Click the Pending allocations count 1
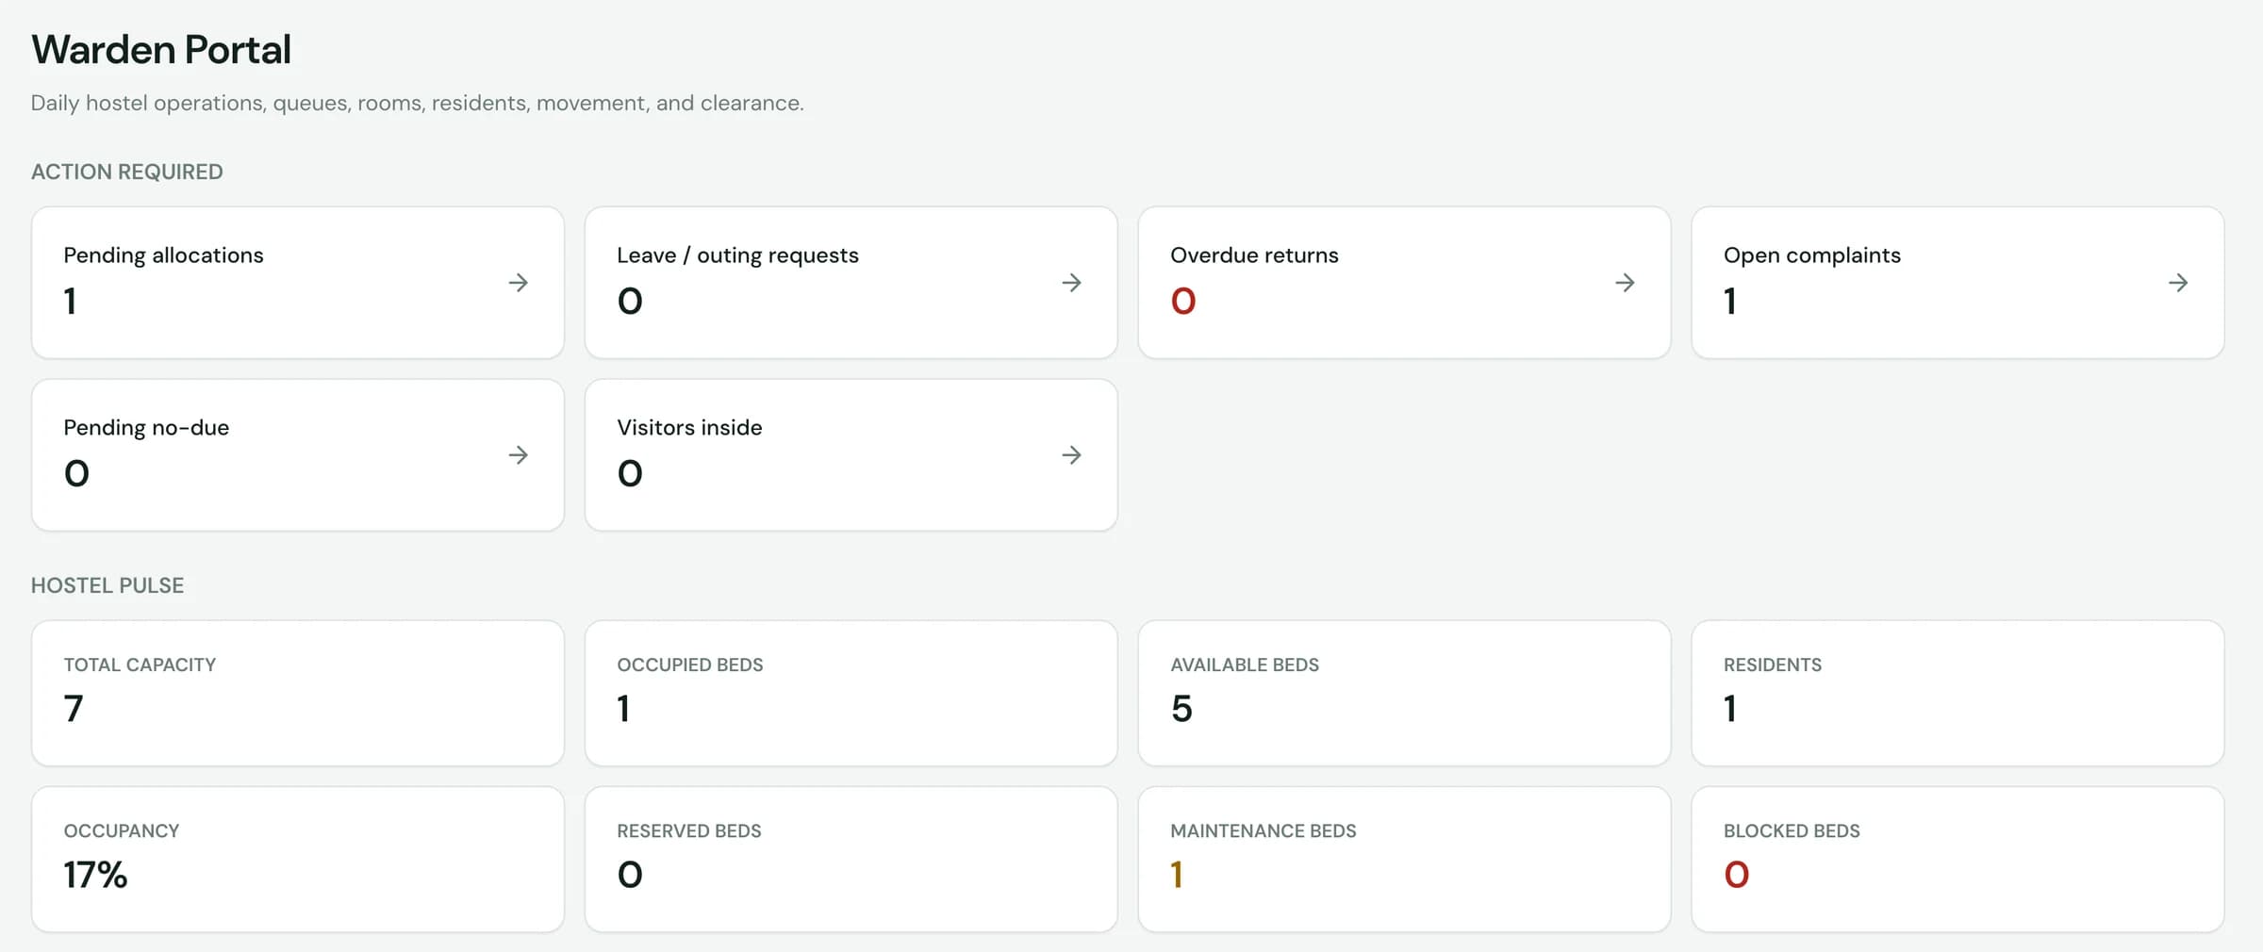This screenshot has width=2263, height=952. point(70,302)
